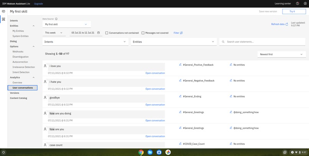Open Disambiguation settings in sidebar

click(20, 57)
